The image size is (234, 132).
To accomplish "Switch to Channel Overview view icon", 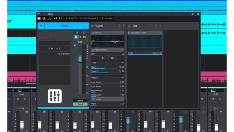I will pos(39,18).
